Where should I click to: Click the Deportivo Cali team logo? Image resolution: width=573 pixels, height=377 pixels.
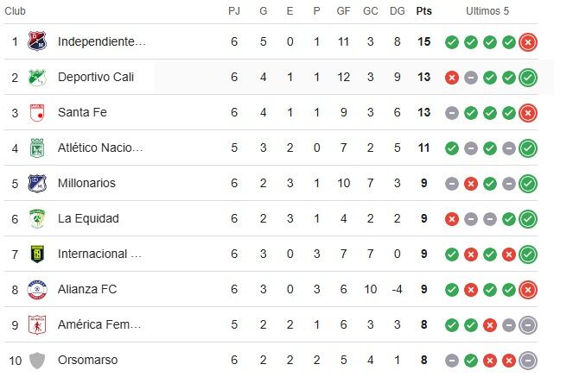(x=36, y=77)
